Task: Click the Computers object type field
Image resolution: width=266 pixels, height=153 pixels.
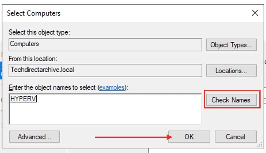Action: point(105,44)
